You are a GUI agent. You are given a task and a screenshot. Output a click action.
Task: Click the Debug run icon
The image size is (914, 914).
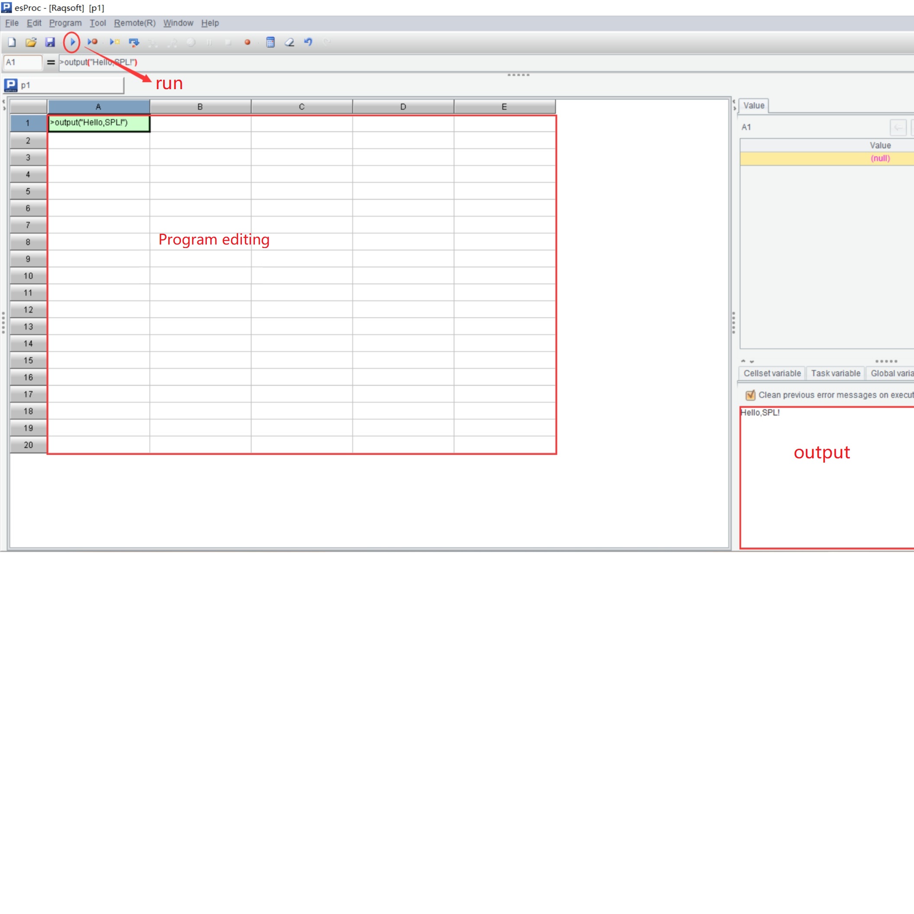(92, 42)
